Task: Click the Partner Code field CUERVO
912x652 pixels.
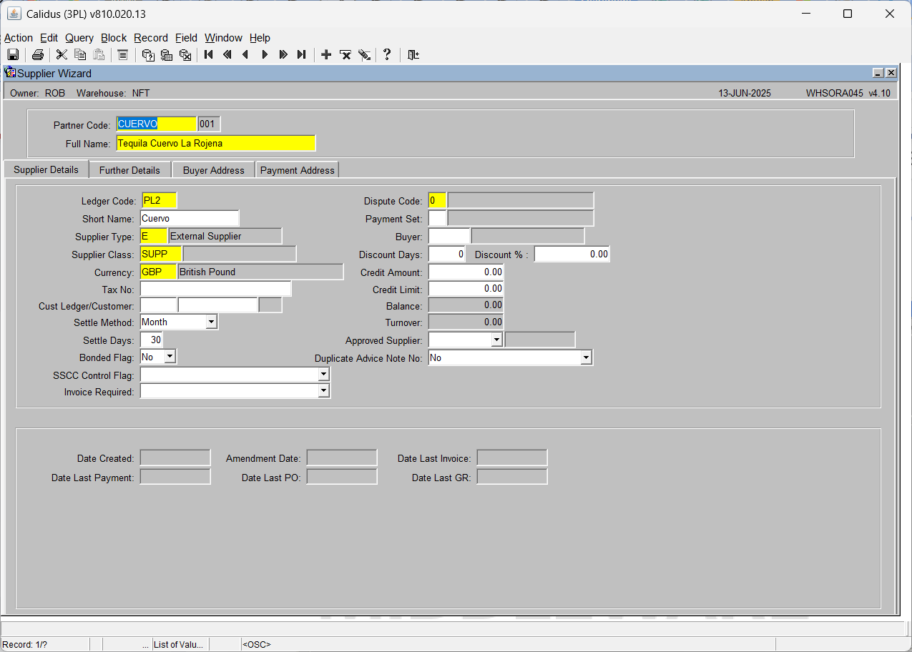Action: pos(156,124)
